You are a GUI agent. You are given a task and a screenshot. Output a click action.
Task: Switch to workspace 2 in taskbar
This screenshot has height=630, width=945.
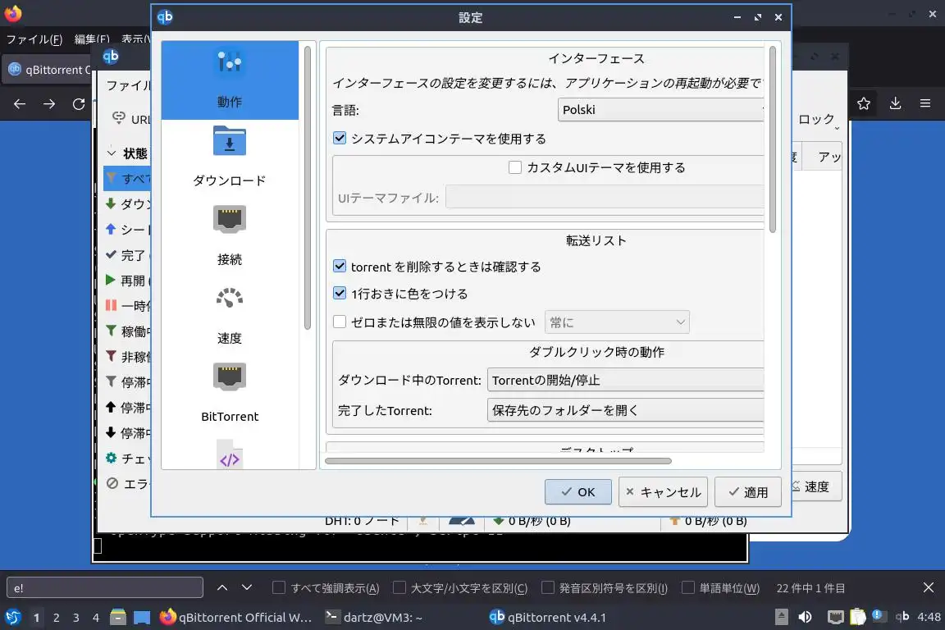click(x=56, y=618)
